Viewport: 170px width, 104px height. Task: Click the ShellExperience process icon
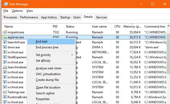point(5,57)
